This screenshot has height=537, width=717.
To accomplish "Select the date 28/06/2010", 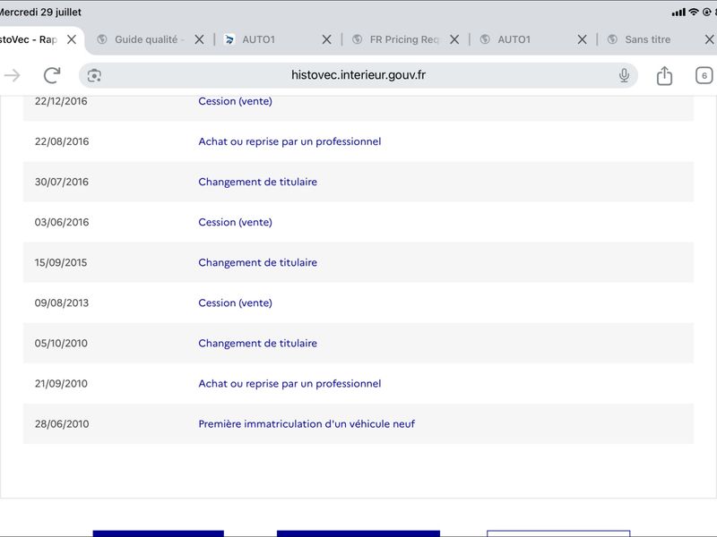I will click(62, 423).
